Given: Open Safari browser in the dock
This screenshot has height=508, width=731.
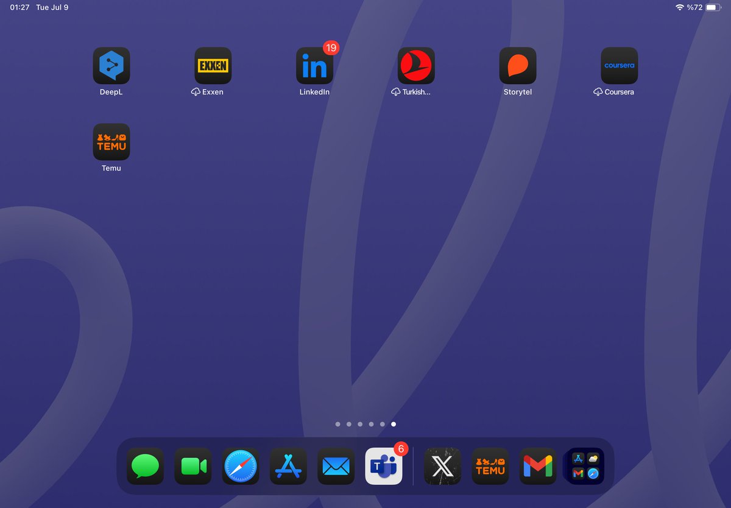Looking at the screenshot, I should (x=241, y=467).
